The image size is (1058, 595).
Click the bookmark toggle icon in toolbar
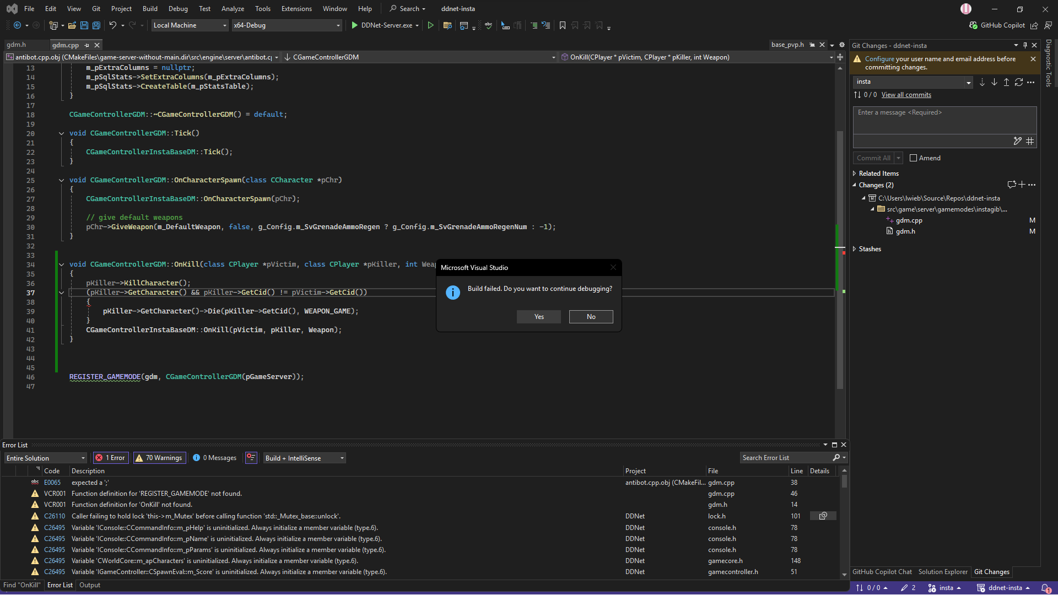tap(562, 25)
